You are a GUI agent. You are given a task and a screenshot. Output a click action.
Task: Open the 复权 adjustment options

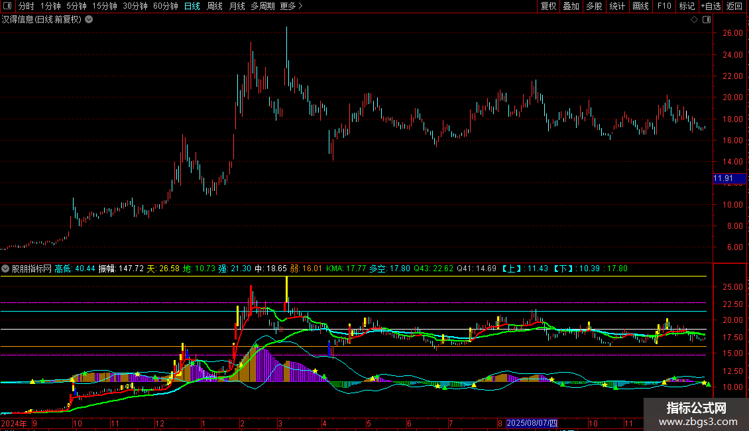[x=548, y=6]
